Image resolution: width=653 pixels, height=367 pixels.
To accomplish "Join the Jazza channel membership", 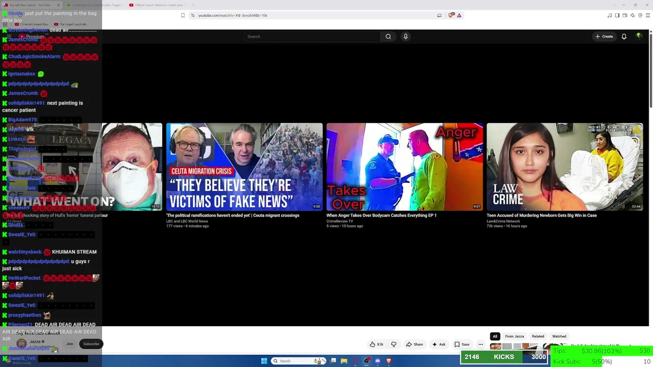I will click(69, 344).
